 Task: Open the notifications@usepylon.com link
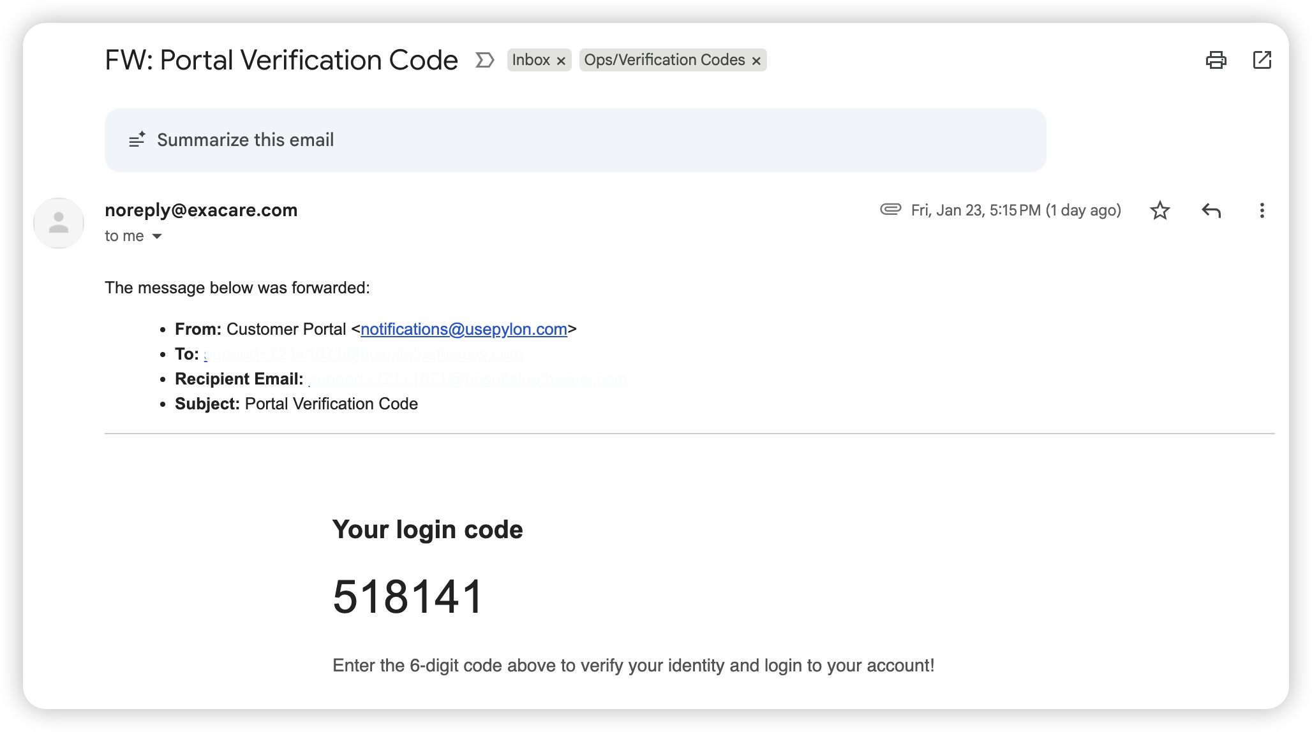click(x=464, y=329)
